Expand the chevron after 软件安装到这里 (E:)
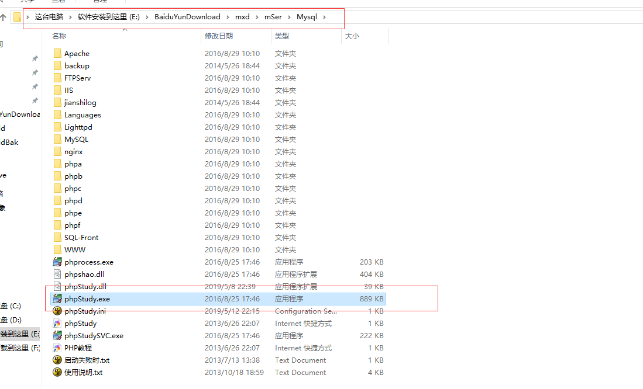 (147, 17)
